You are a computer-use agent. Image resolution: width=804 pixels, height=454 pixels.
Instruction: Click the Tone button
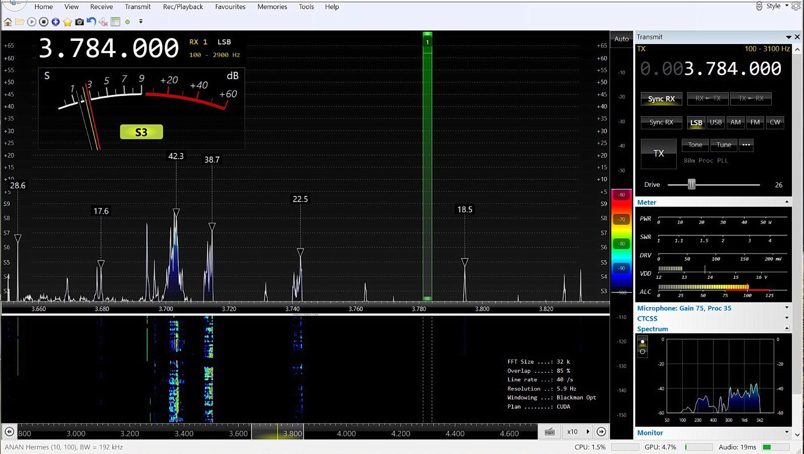point(695,145)
